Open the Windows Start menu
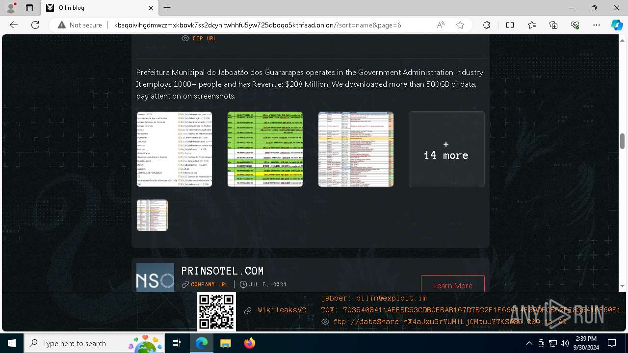This screenshot has height=353, width=628. pyautogui.click(x=12, y=343)
